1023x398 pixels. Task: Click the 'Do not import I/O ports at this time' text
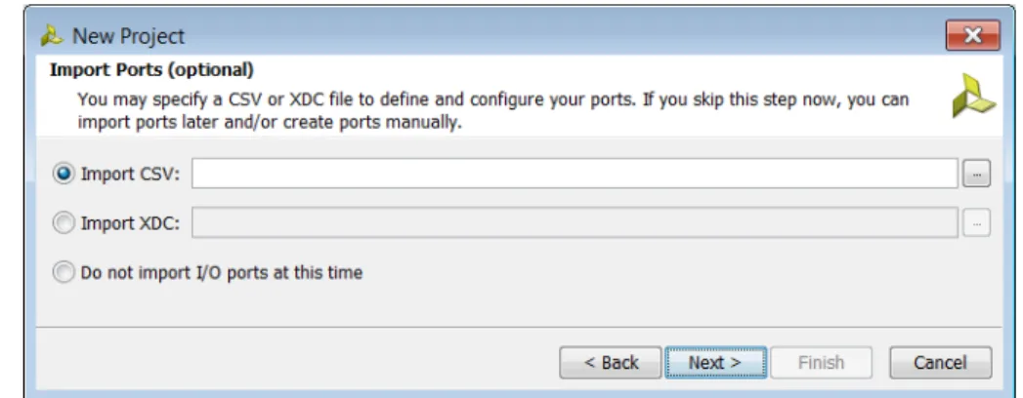[x=221, y=272]
